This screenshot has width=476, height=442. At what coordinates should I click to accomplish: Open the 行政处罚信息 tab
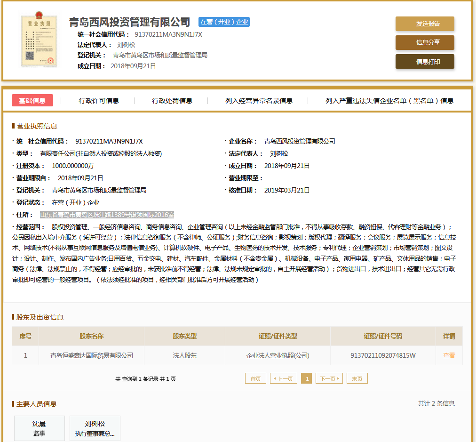point(172,101)
